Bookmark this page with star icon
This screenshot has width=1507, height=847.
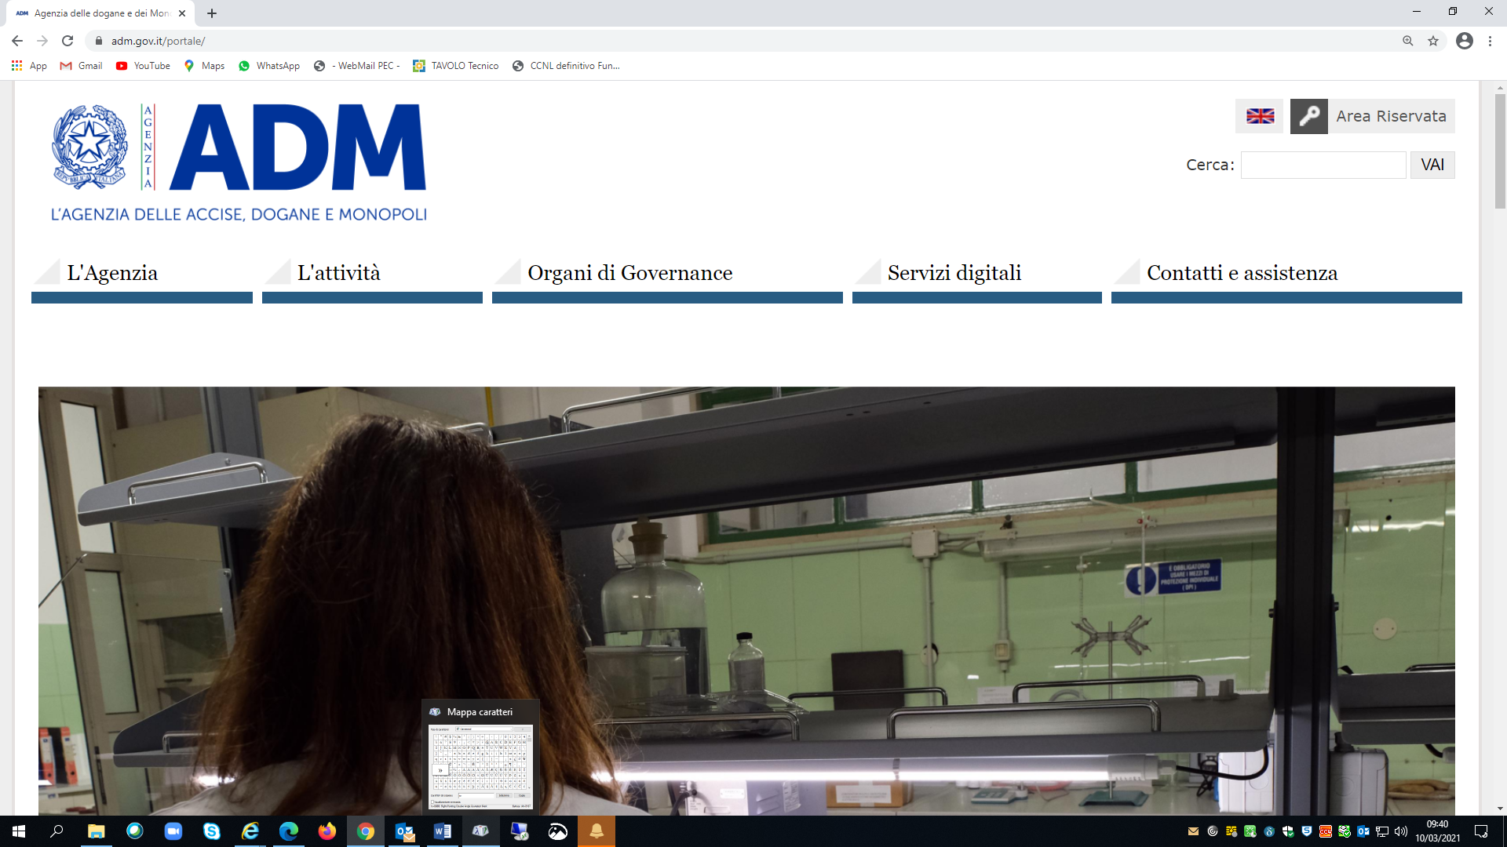tap(1433, 41)
